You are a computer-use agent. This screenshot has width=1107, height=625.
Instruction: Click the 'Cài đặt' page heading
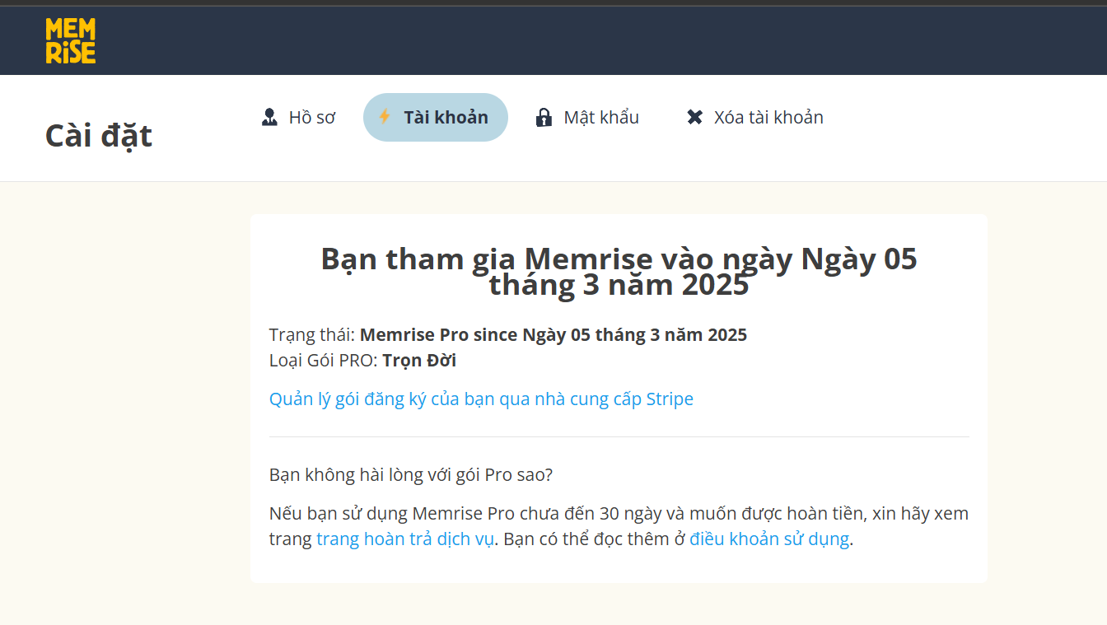click(x=99, y=136)
